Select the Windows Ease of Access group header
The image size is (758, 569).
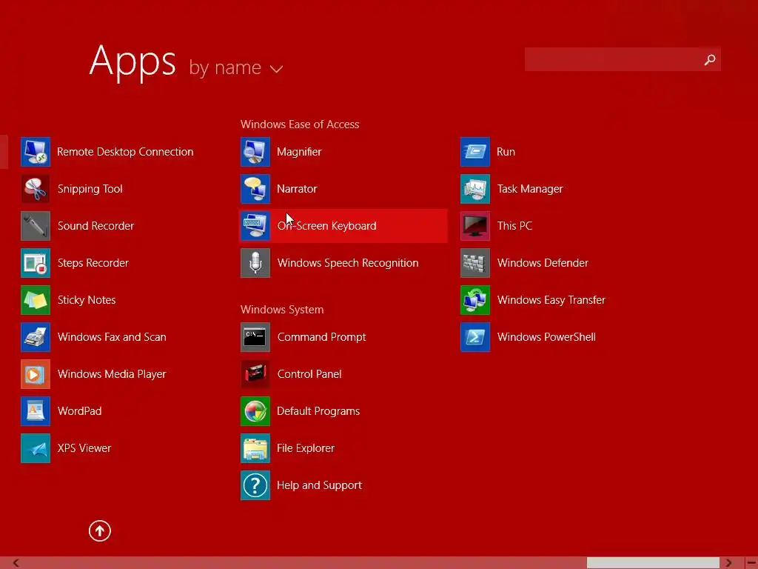pyautogui.click(x=300, y=124)
